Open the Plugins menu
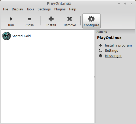136x124 pixels. click(x=60, y=9)
